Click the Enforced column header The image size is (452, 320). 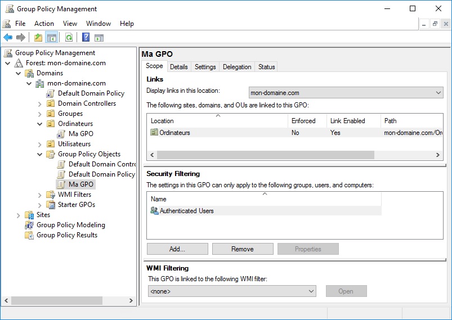coord(307,121)
